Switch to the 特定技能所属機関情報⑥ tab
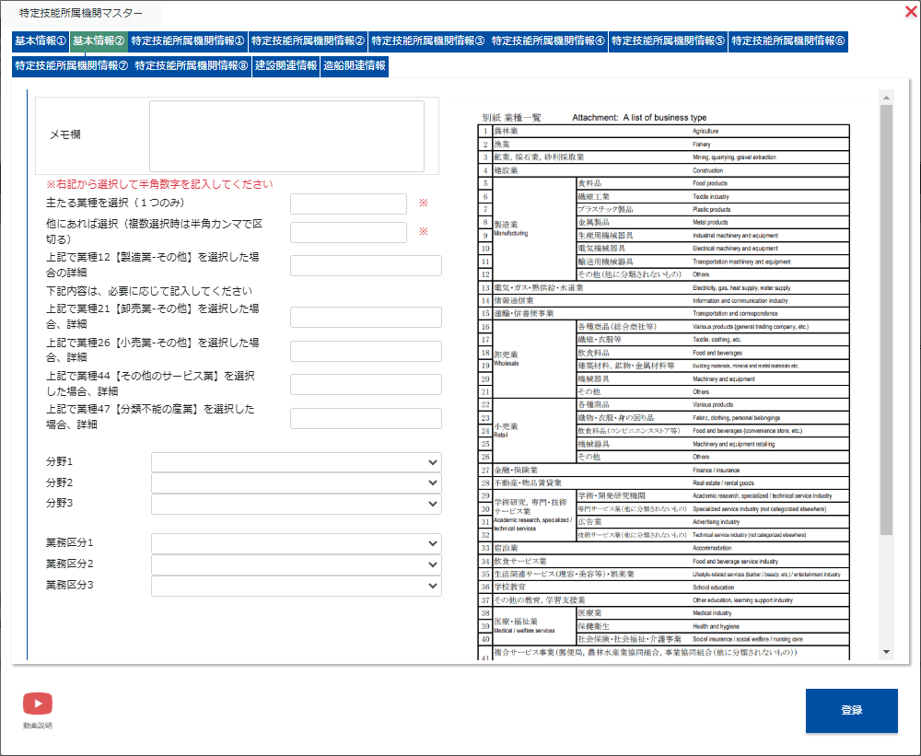Screen dimensions: 921x756 point(788,41)
